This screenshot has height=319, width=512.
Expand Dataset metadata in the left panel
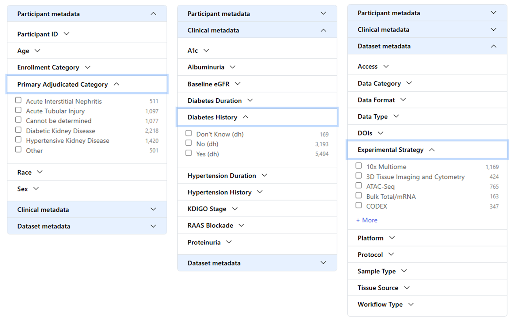pyautogui.click(x=87, y=226)
